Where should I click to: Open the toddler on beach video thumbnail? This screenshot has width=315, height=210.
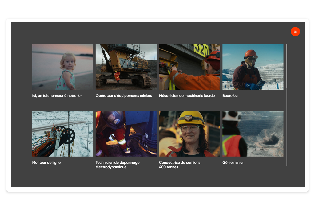pyautogui.click(x=62, y=67)
